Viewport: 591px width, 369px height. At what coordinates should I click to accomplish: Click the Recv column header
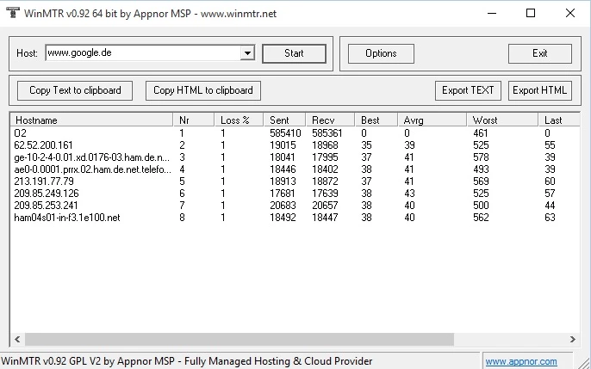coord(330,120)
